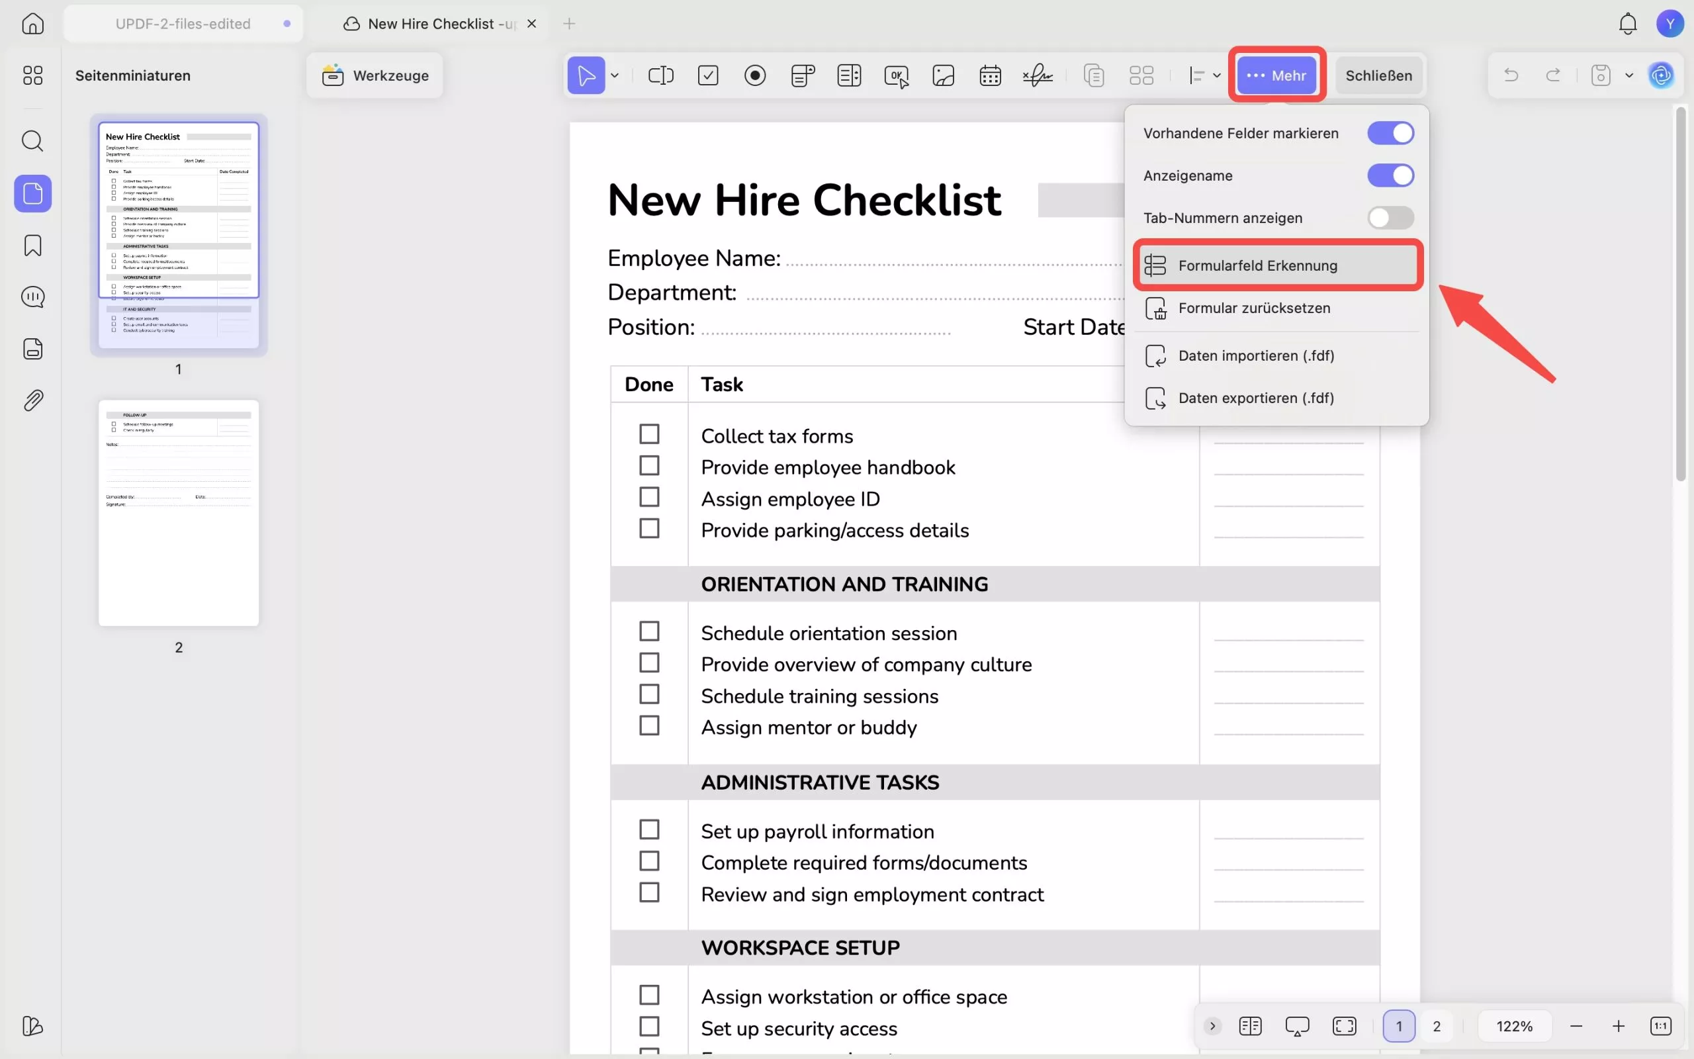
Task: Expand the selection tool dropdown arrow
Action: pos(615,75)
